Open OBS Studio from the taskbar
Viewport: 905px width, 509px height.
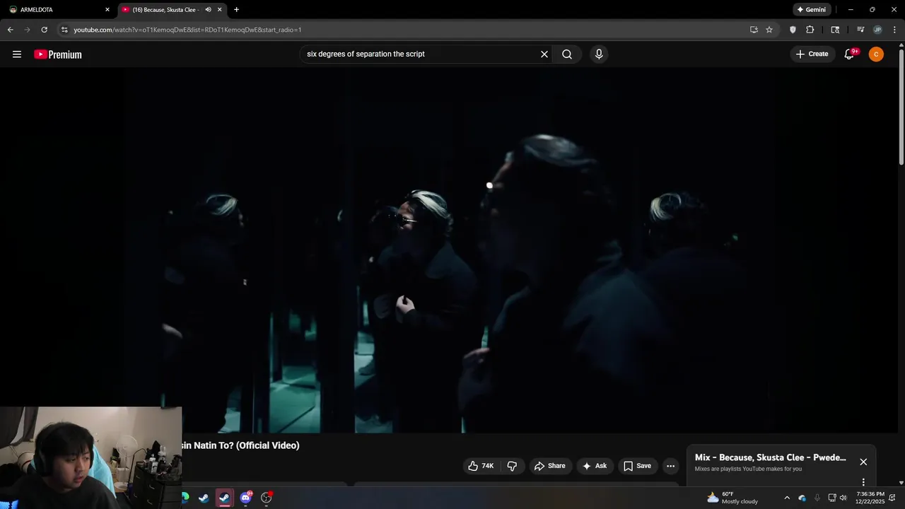(x=267, y=498)
